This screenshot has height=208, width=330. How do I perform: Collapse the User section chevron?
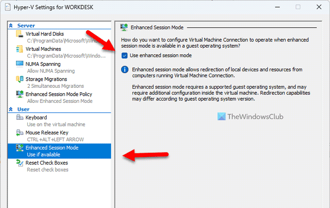[x=11, y=109]
